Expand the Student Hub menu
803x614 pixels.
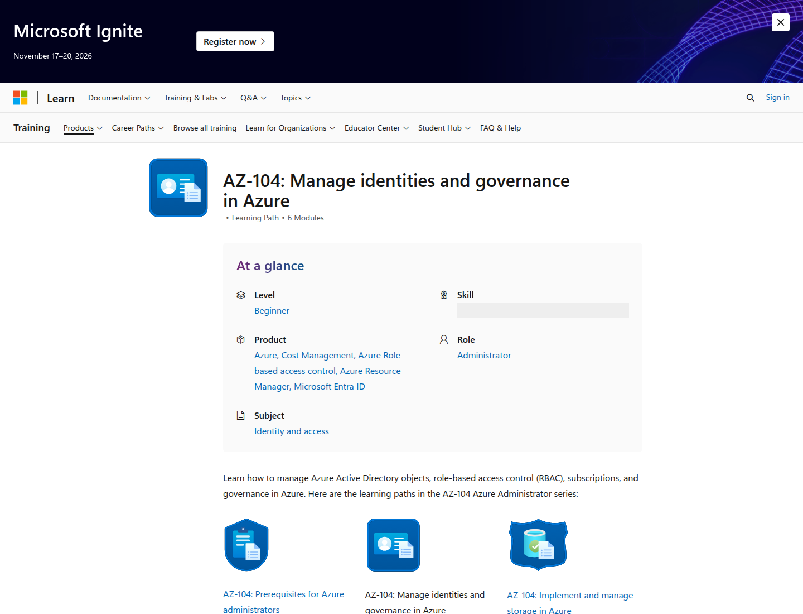(444, 128)
